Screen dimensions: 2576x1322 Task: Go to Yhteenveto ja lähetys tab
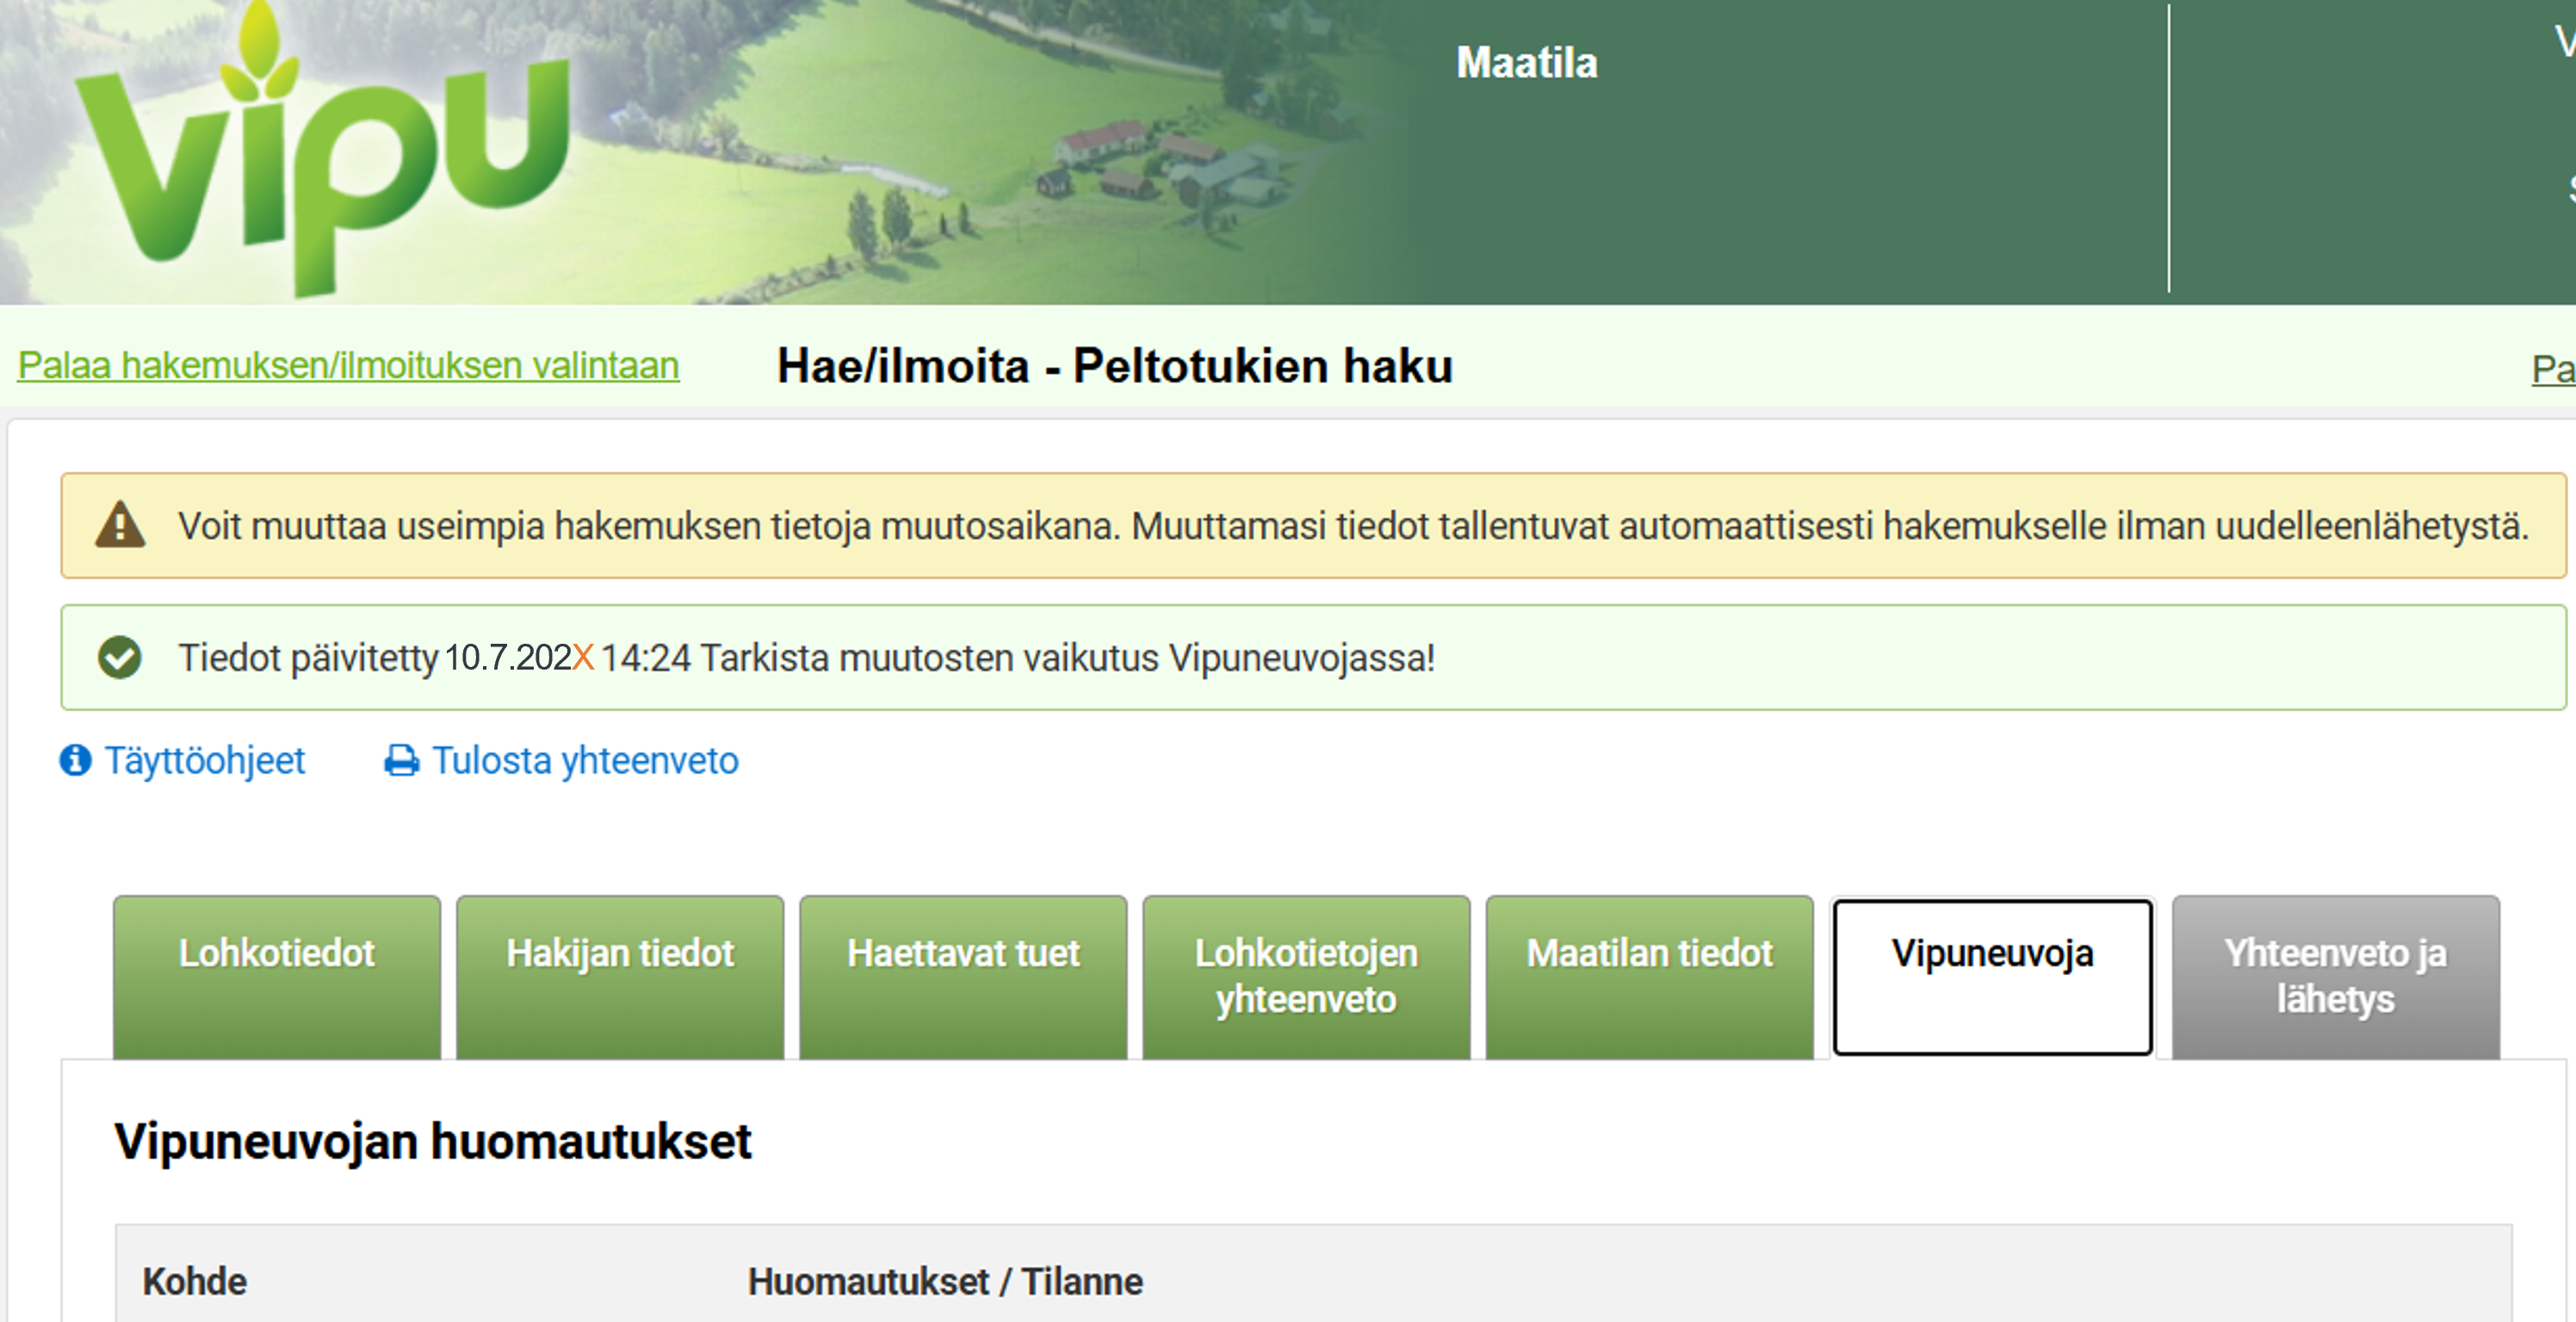coord(2334,975)
